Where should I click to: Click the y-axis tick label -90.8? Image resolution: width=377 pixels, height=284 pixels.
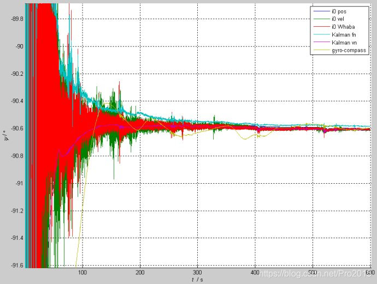coord(17,156)
